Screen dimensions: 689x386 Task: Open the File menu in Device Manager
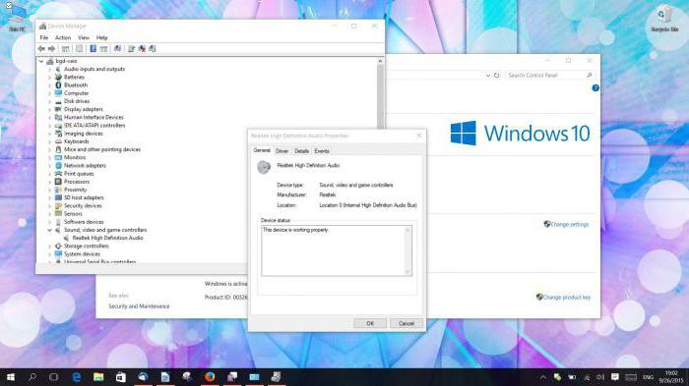point(44,37)
